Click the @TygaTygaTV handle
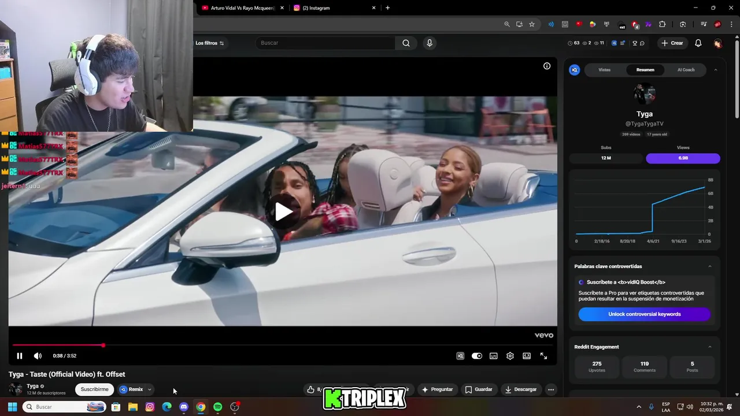This screenshot has width=740, height=416. [x=644, y=124]
